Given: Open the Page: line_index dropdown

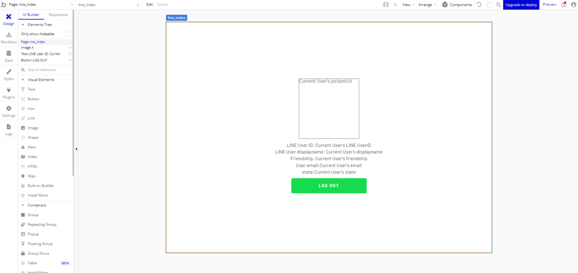Looking at the screenshot, I should tap(41, 4).
